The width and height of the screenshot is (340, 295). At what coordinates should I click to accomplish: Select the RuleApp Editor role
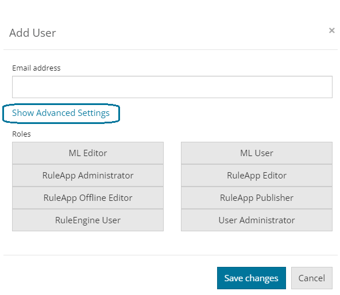[x=257, y=176]
